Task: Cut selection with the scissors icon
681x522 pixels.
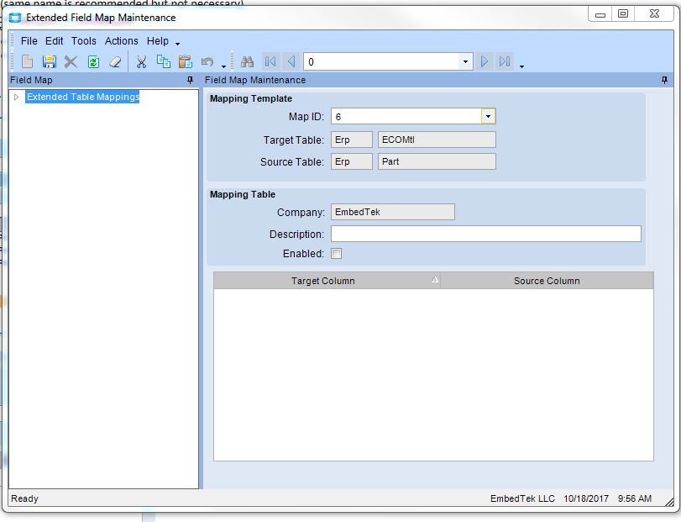Action: (x=141, y=61)
